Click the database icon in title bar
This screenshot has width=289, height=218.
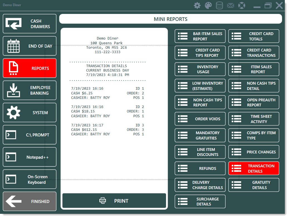pyautogui.click(x=219, y=6)
